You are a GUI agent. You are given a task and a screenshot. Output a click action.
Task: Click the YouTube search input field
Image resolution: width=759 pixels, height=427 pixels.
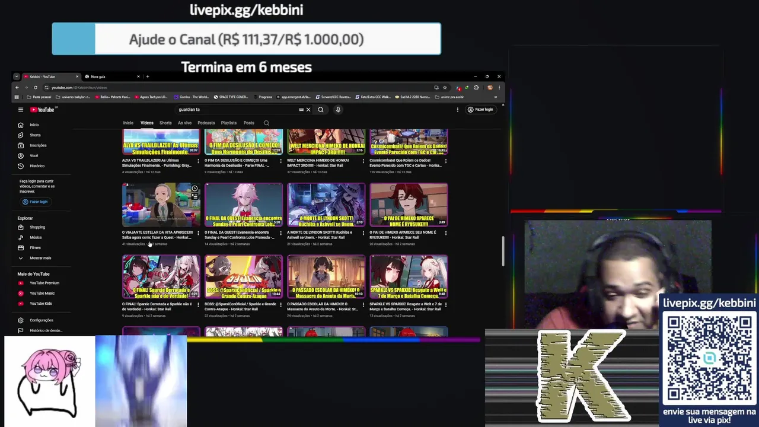[x=237, y=110]
